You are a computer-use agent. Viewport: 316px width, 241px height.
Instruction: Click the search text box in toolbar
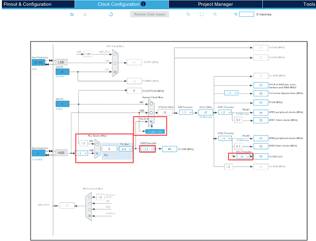click(246, 14)
